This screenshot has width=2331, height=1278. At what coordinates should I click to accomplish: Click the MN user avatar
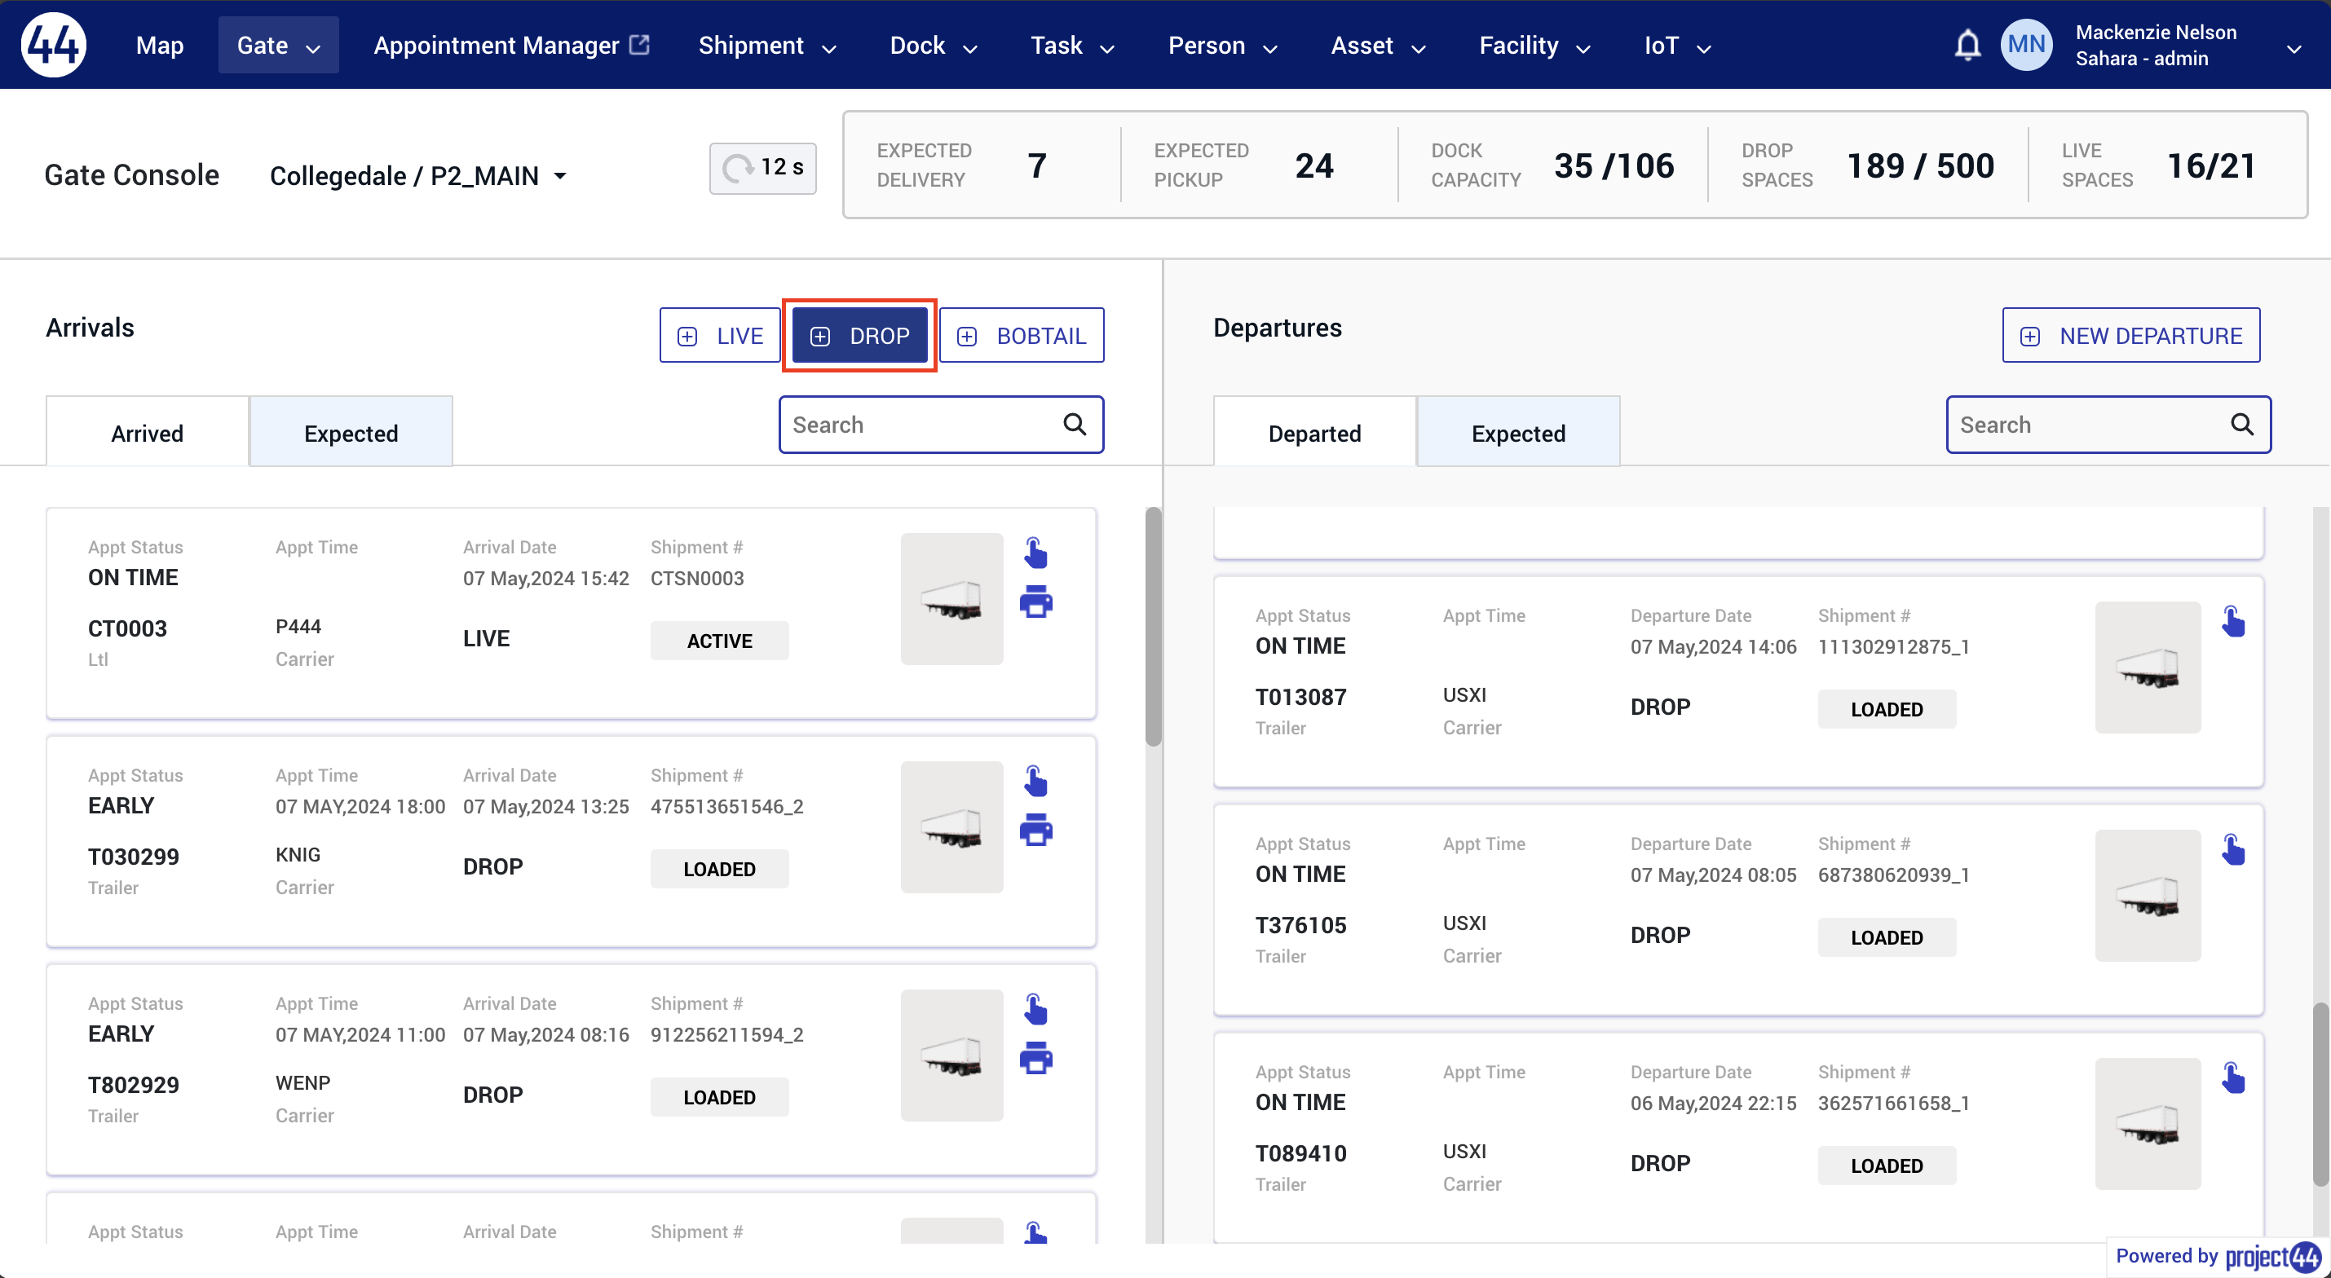(x=2027, y=44)
